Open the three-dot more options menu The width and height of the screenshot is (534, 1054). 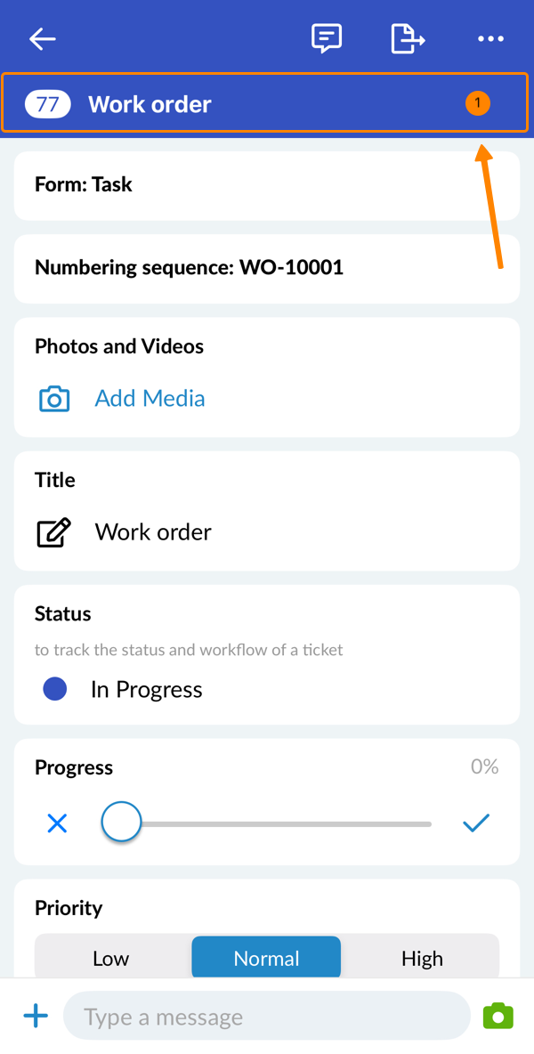490,38
